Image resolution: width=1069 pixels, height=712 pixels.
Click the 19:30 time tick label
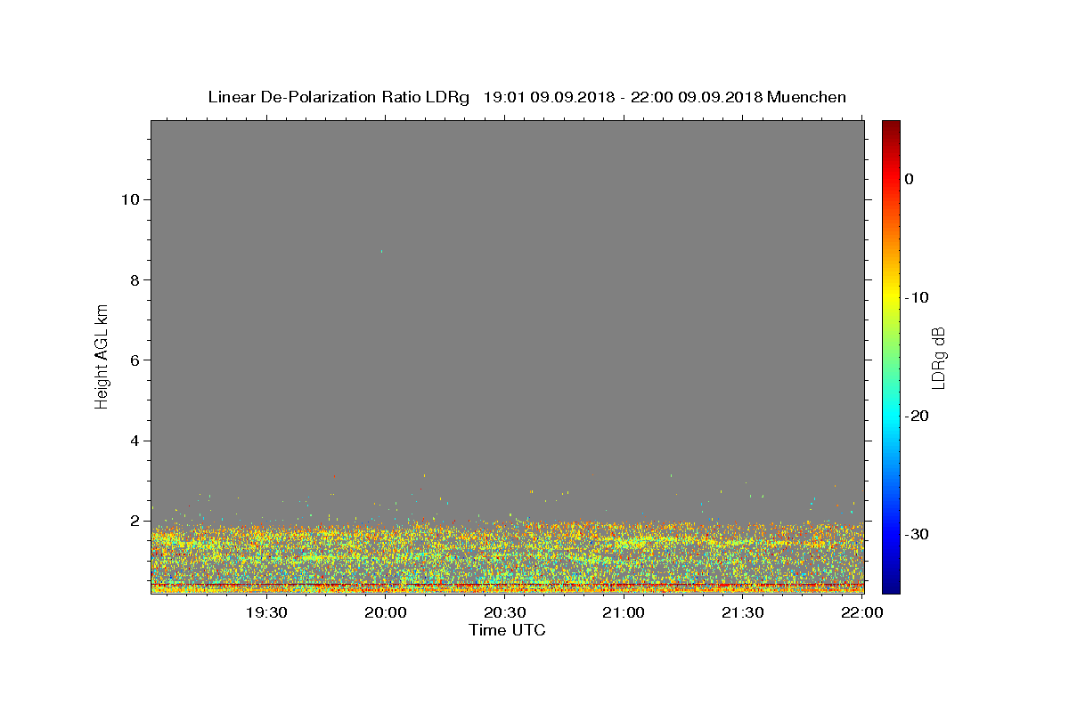(265, 612)
